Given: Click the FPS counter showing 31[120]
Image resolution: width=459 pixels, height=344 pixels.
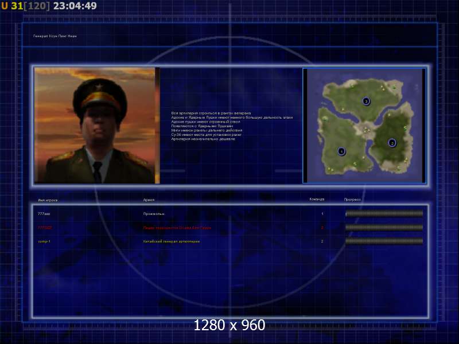Looking at the screenshot, I should click(30, 6).
